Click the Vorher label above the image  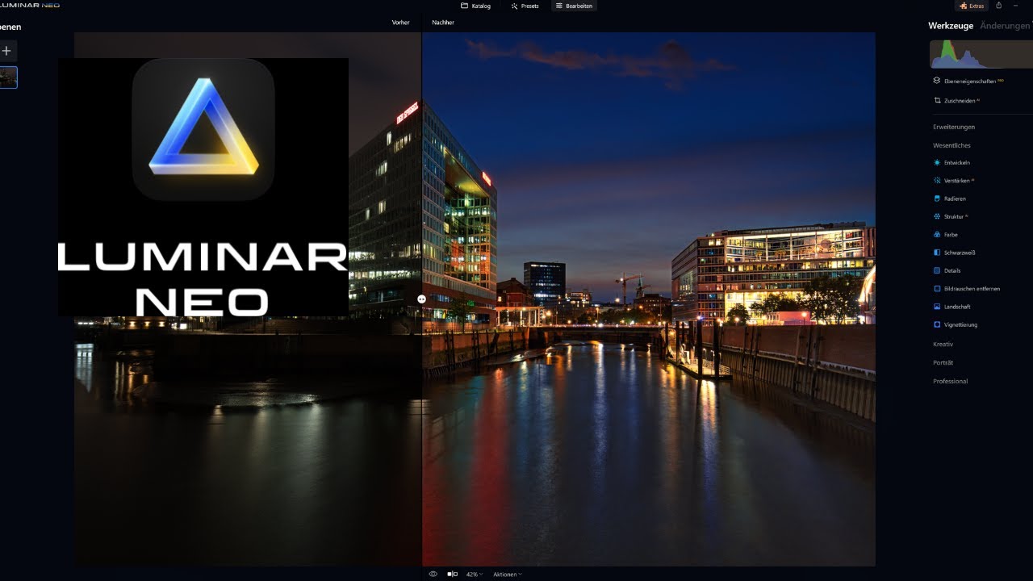(400, 23)
